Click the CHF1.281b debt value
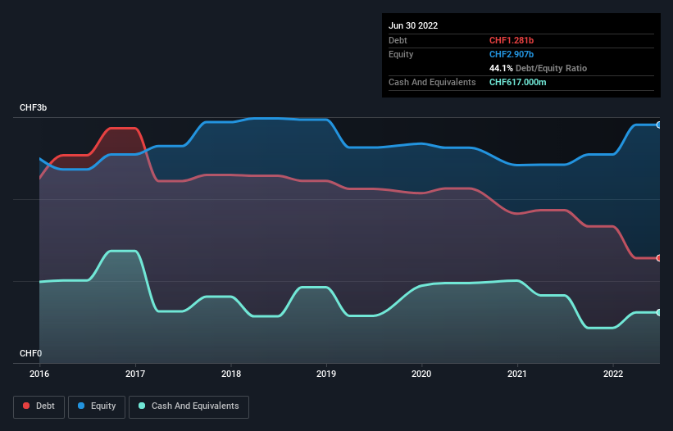Screen dimensions: 673x431 512,40
